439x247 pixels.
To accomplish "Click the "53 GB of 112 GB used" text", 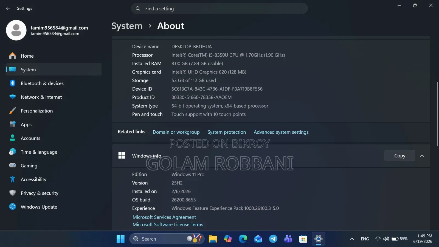I will [x=194, y=80].
